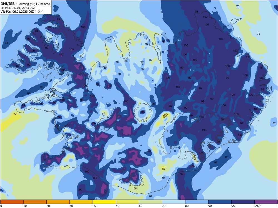Click the legend tick label "90"
The width and height of the screenshot is (278, 208).
pyautogui.click(x=210, y=206)
